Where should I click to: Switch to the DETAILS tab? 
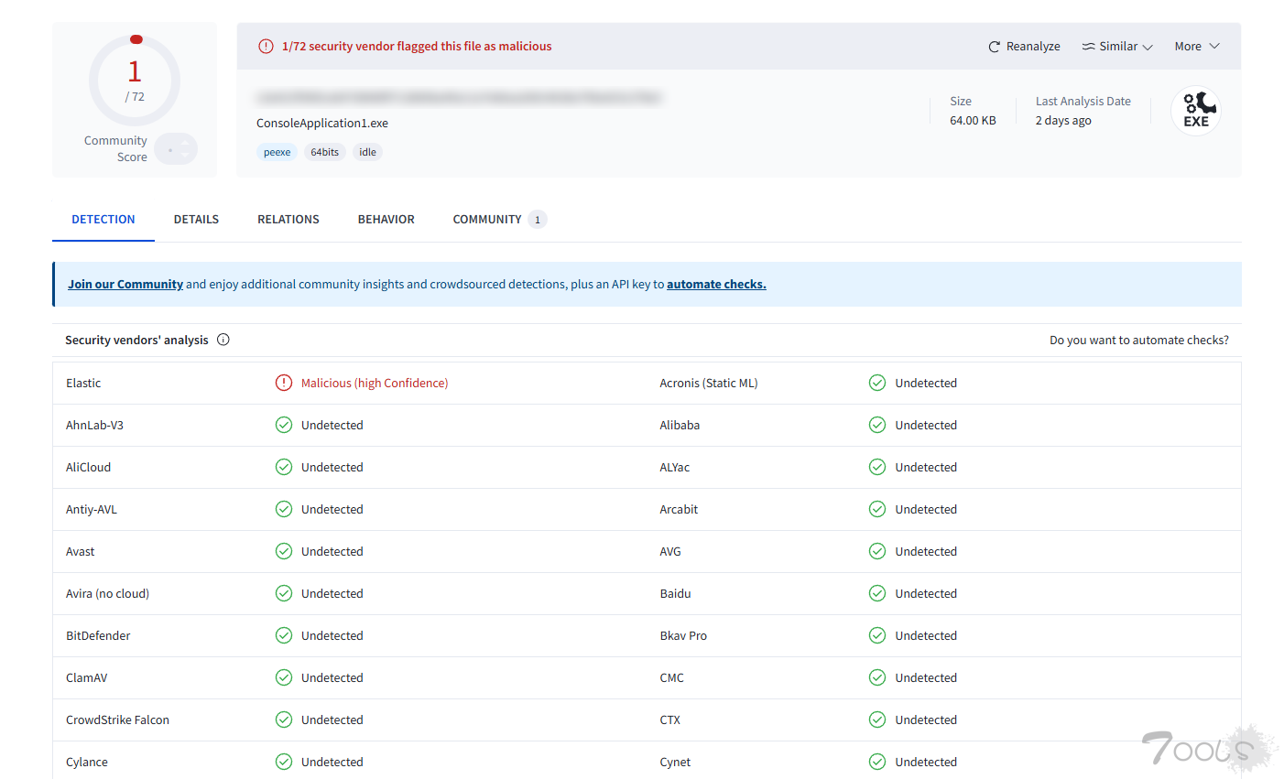[196, 220]
